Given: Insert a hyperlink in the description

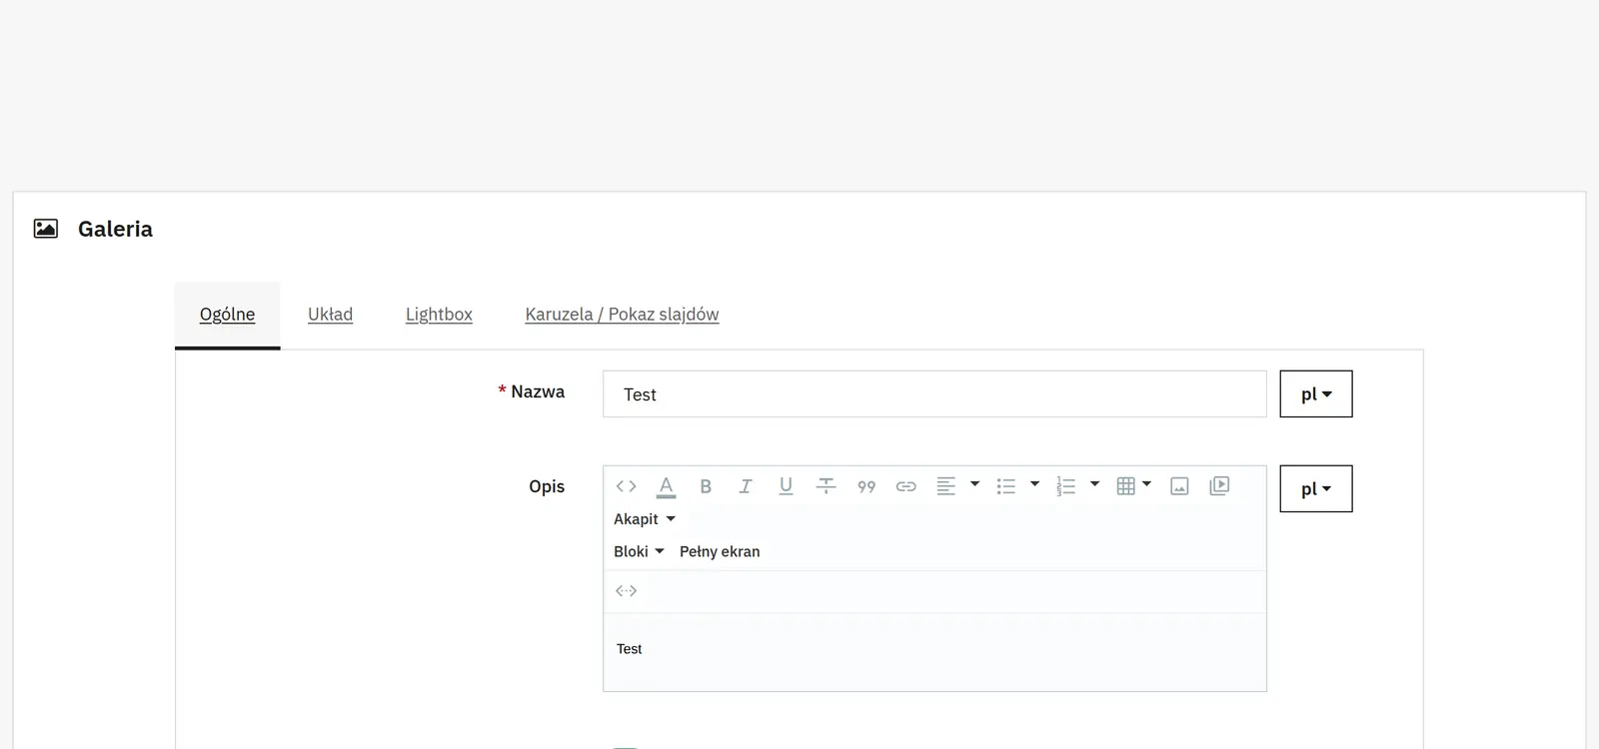Looking at the screenshot, I should [x=905, y=486].
